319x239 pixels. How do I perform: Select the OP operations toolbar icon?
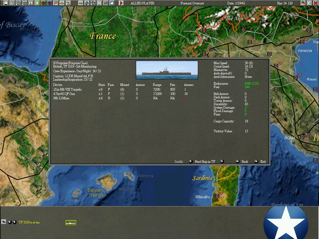[x=99, y=3]
